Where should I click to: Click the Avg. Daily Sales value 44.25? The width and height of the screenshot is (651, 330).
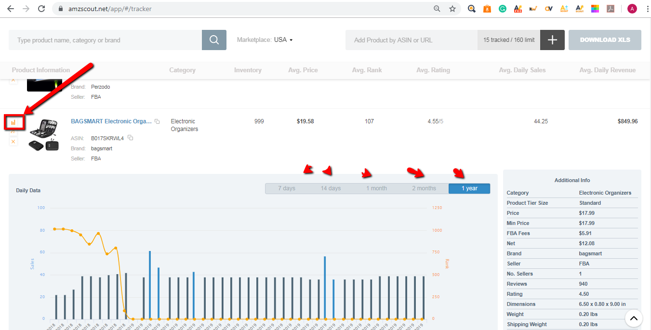pyautogui.click(x=541, y=121)
